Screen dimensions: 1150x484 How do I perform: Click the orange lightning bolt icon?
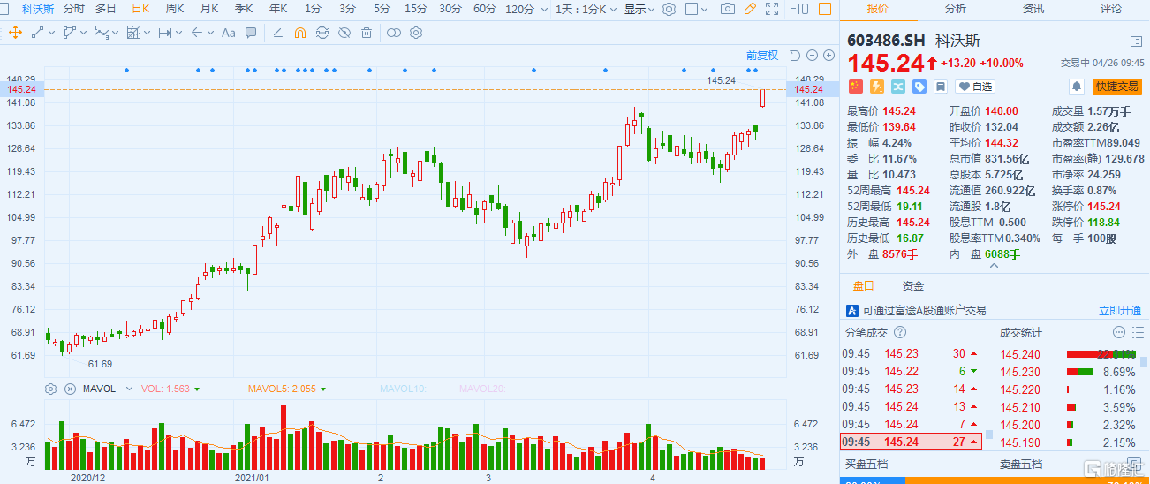pos(876,87)
